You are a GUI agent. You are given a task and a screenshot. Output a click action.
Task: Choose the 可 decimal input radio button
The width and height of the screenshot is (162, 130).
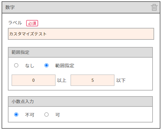pyautogui.click(x=46, y=115)
